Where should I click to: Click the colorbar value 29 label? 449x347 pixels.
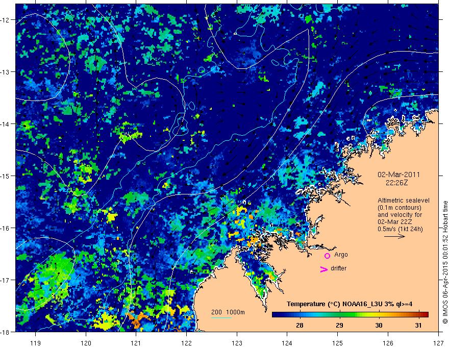339,325
